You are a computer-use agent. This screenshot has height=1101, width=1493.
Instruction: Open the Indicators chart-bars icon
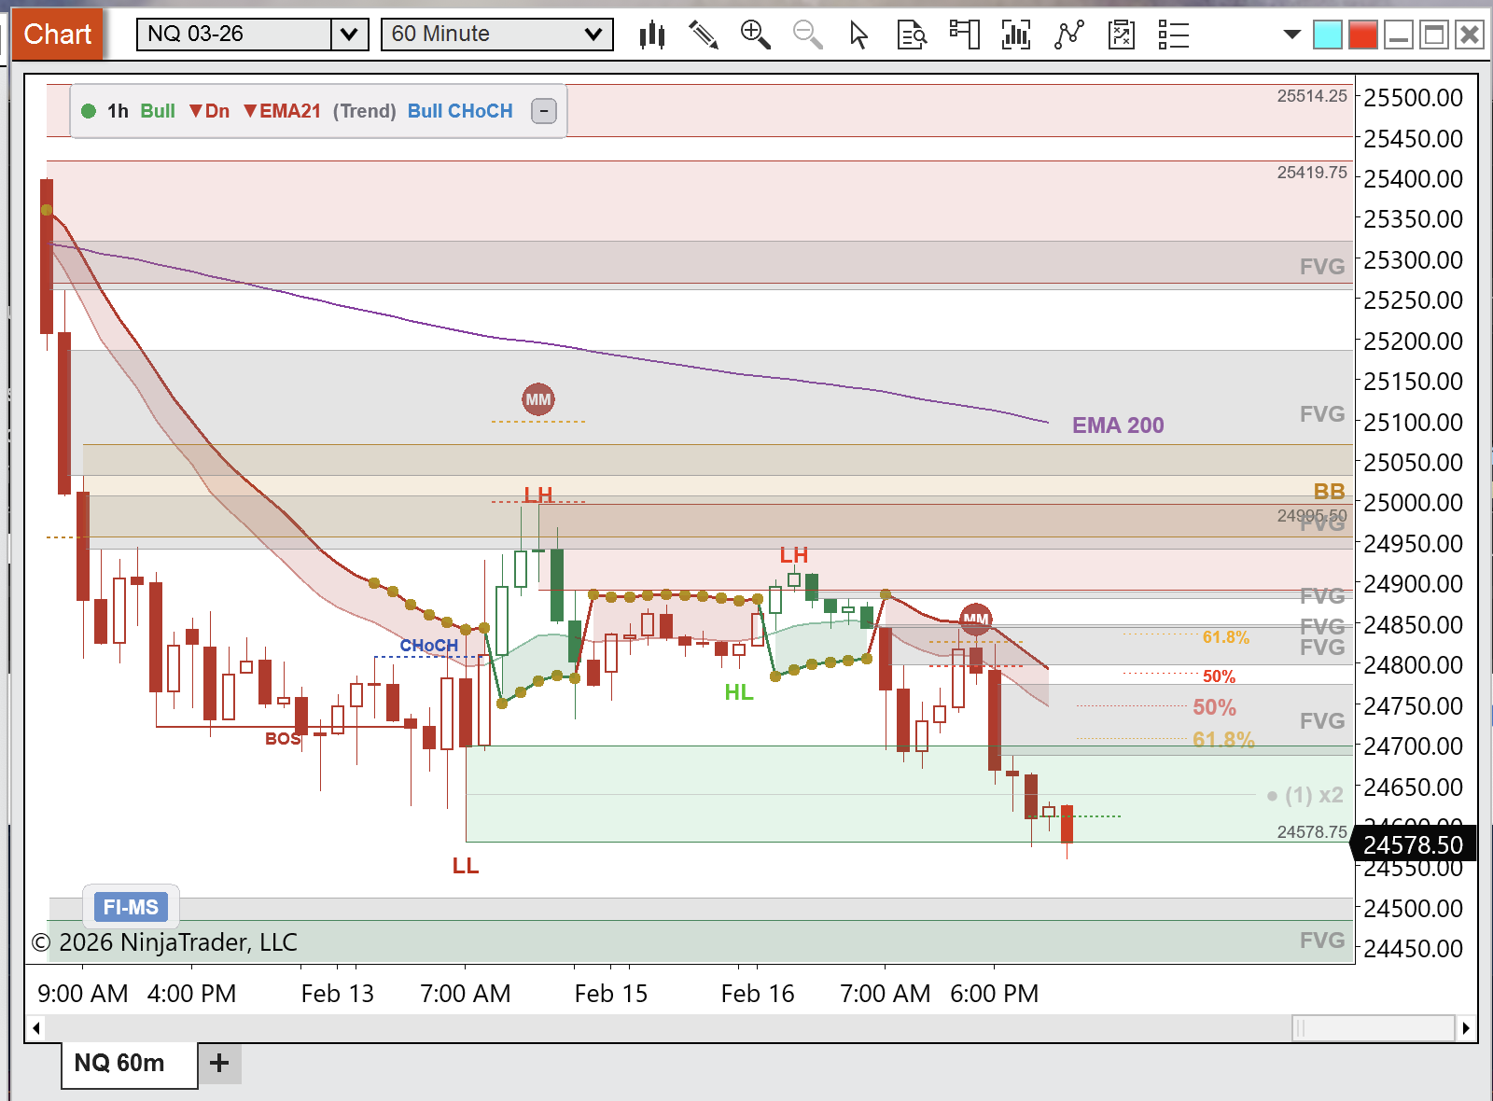click(x=1016, y=35)
